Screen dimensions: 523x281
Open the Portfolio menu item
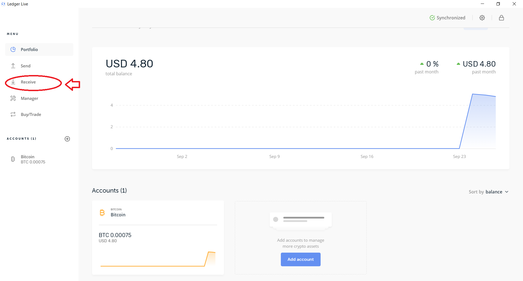tap(39, 49)
